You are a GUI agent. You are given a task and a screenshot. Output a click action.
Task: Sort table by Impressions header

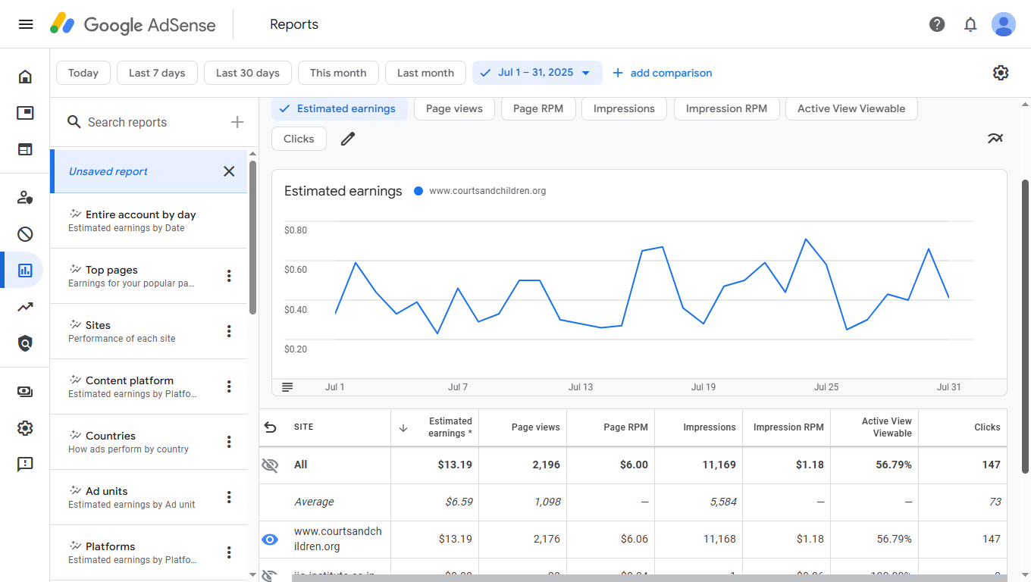click(x=699, y=427)
